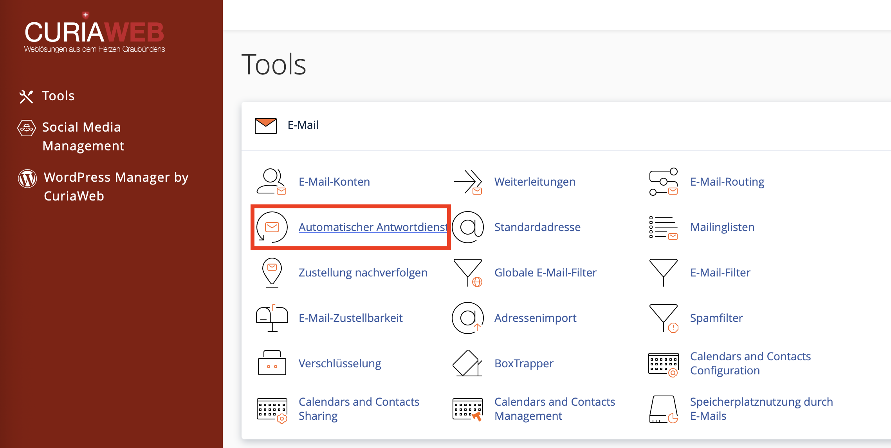
Task: Click the Mailinglisten list icon
Action: (x=664, y=227)
